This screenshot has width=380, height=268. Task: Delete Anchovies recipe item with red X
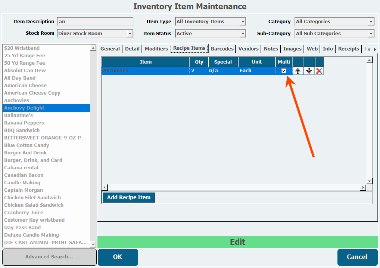[x=319, y=71]
